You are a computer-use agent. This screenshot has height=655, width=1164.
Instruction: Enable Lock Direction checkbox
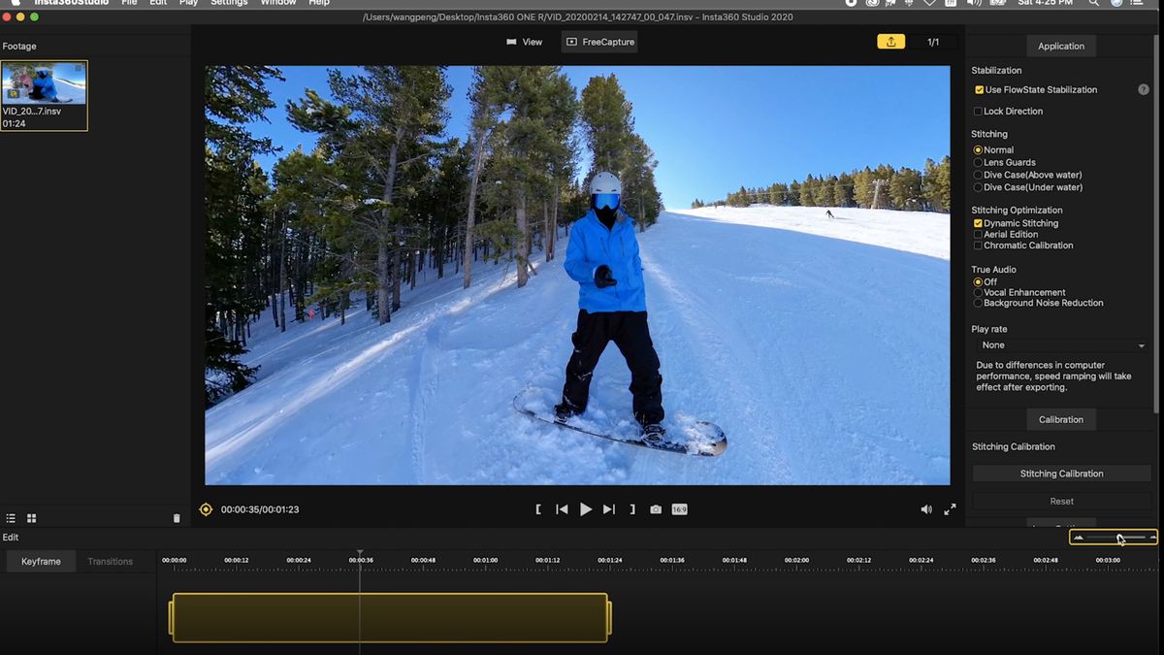[979, 112]
